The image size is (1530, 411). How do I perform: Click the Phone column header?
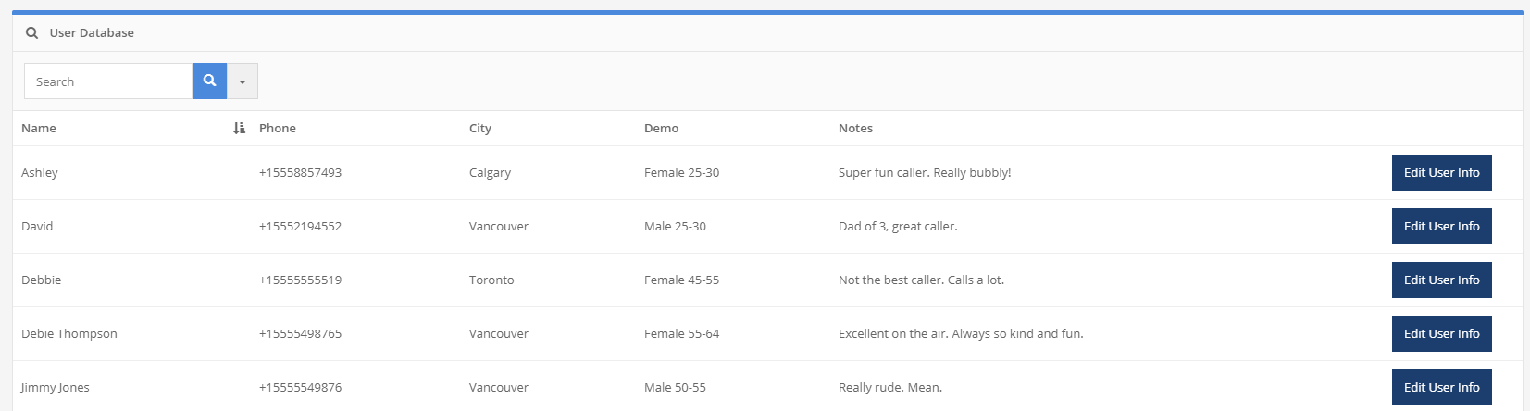[278, 129]
